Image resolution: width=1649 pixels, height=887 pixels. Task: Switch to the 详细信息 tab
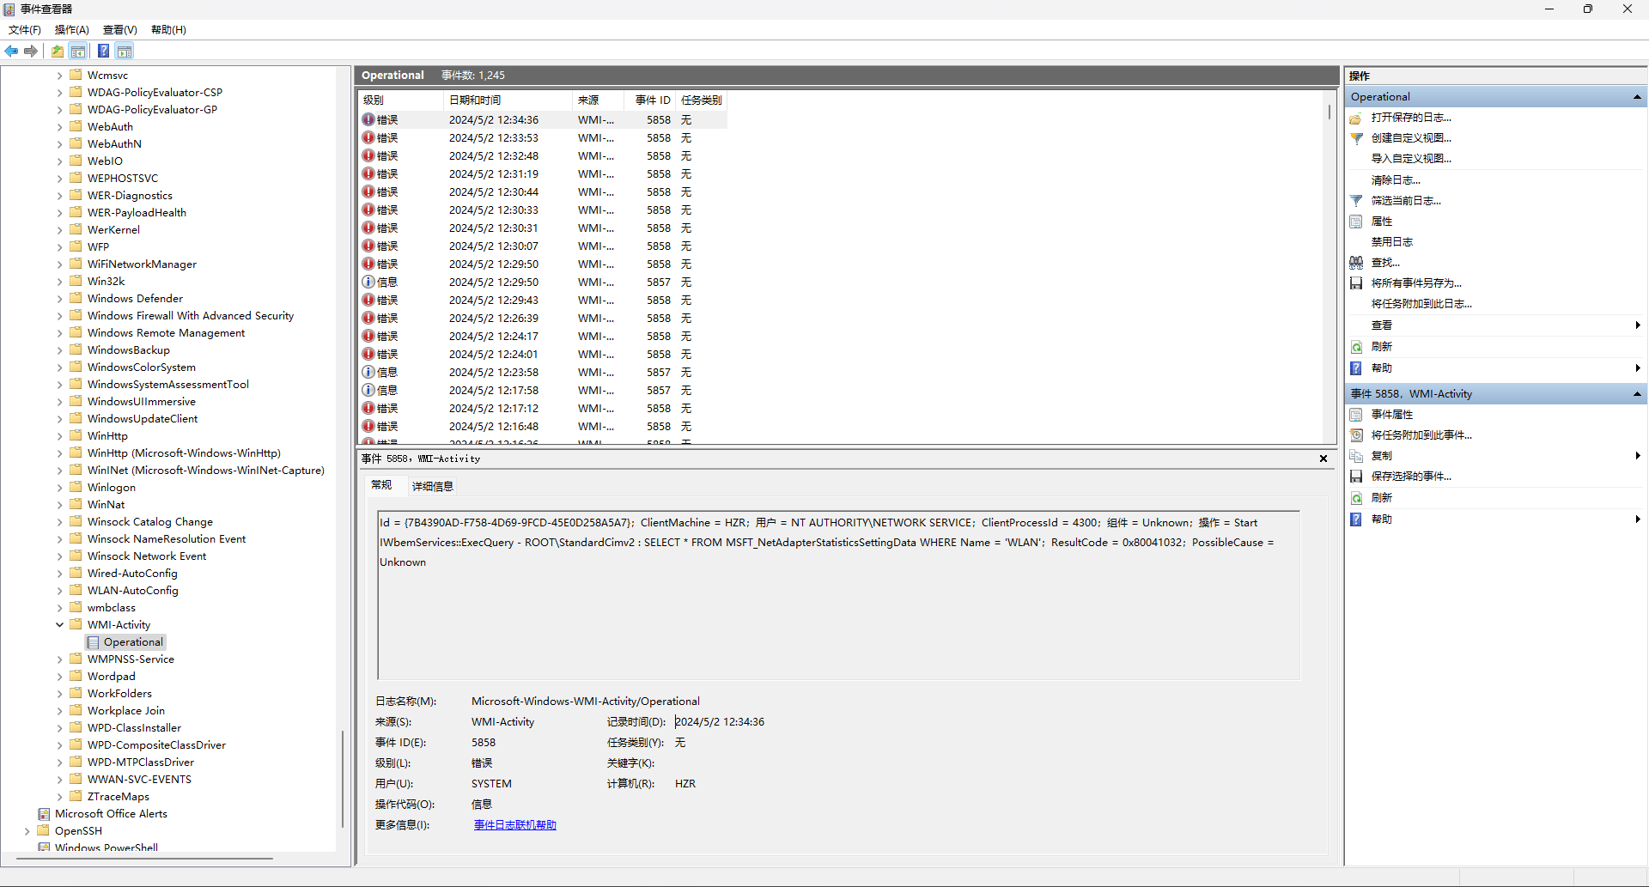432,487
